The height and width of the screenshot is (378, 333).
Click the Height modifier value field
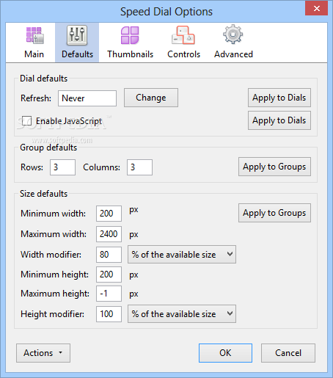click(x=109, y=314)
